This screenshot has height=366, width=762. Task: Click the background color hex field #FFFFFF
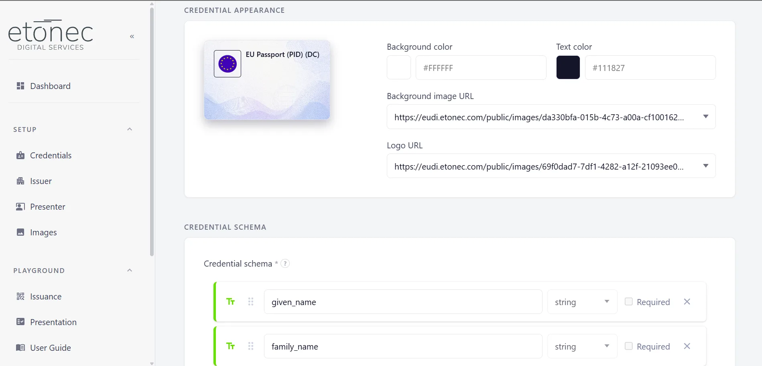[481, 68]
